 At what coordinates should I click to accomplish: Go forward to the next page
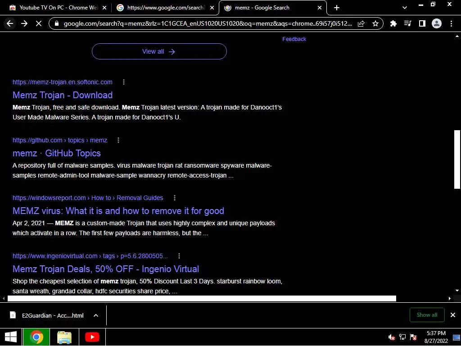(24, 23)
